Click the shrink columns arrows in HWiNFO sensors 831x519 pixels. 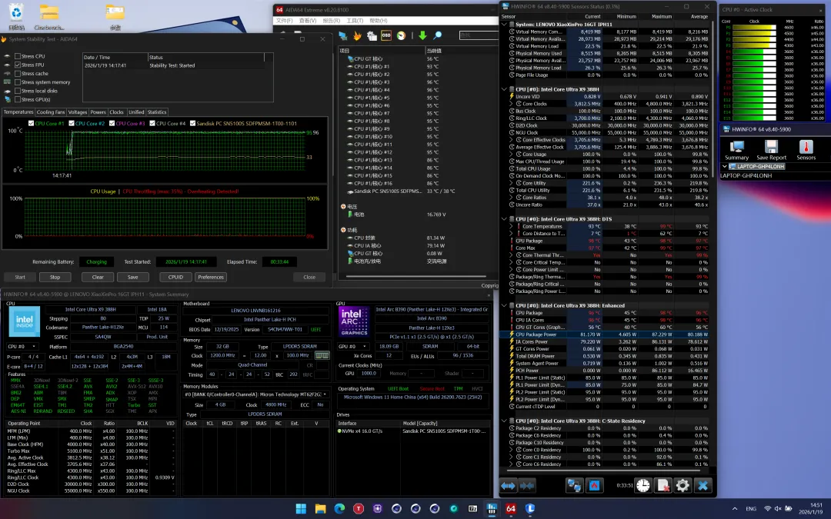527,485
